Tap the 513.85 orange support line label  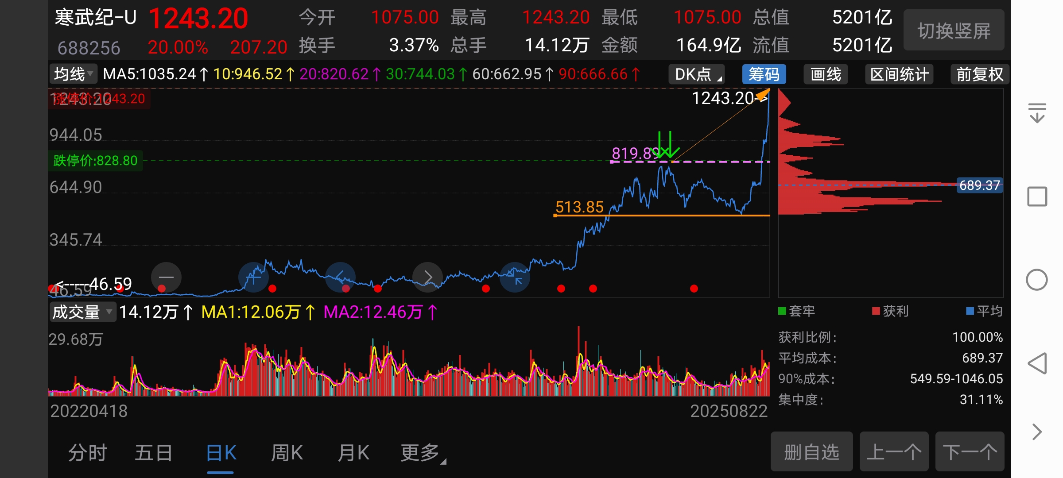coord(579,207)
